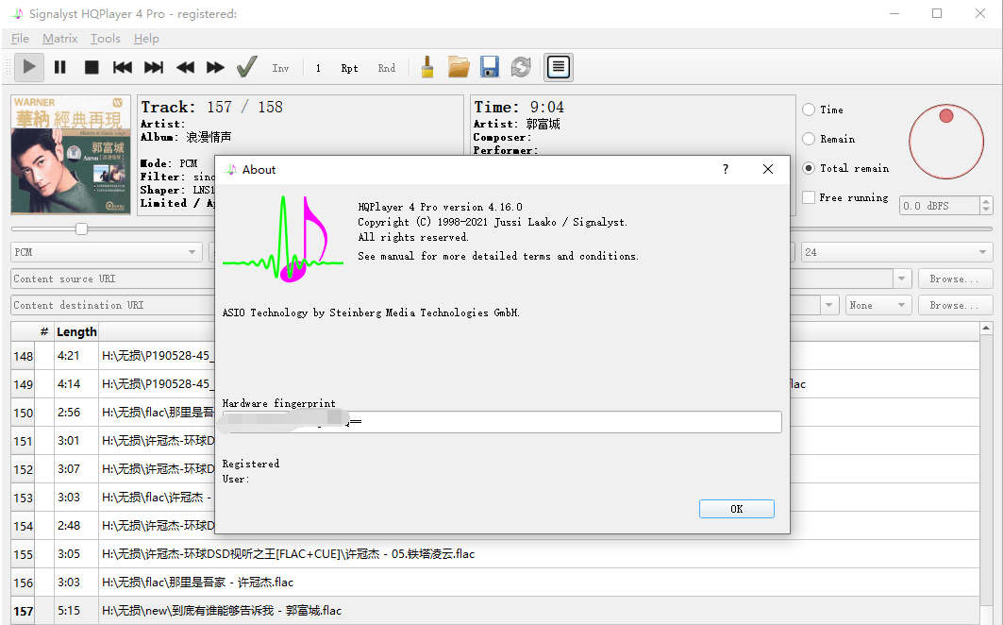Image resolution: width=1003 pixels, height=625 pixels.
Task: Open the PCM mode dropdown
Action: pyautogui.click(x=107, y=252)
